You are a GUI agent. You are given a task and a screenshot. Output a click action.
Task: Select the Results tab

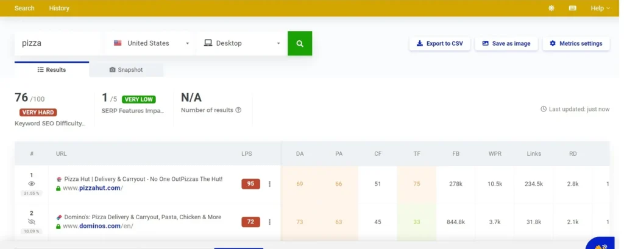click(x=52, y=69)
